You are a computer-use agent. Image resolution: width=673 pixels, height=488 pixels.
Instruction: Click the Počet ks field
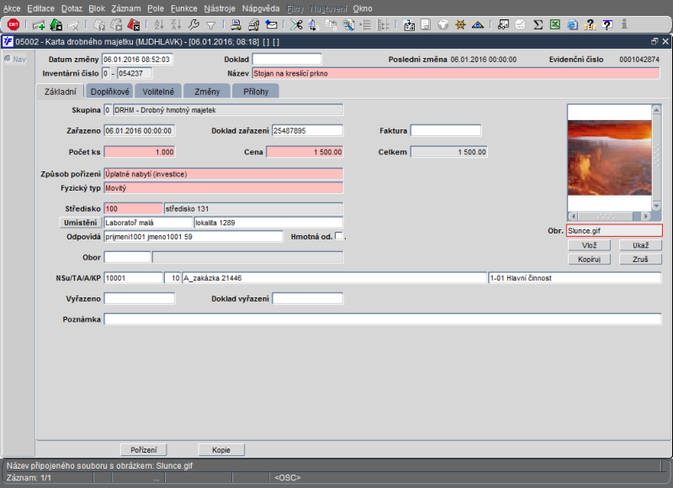point(140,152)
